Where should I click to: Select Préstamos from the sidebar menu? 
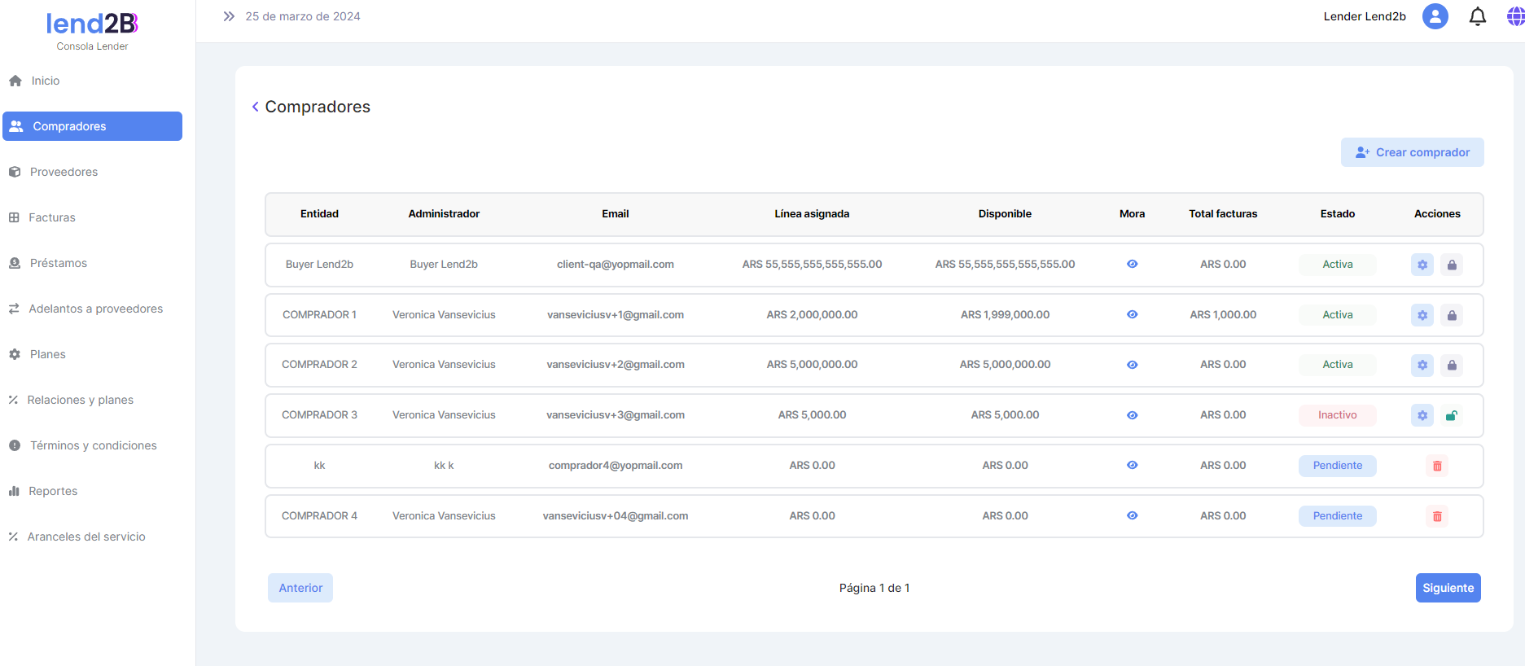[58, 263]
